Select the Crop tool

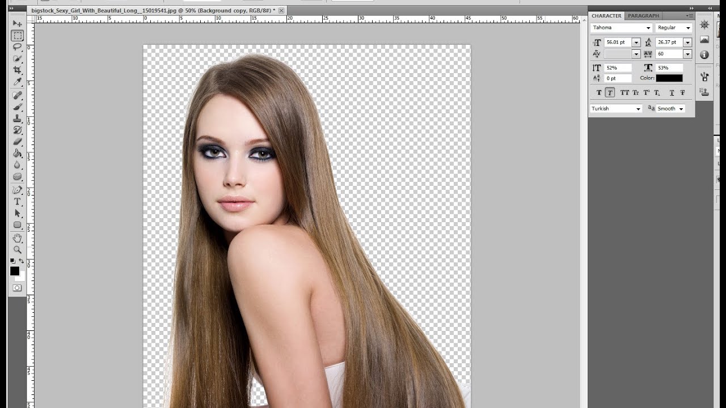[17, 70]
